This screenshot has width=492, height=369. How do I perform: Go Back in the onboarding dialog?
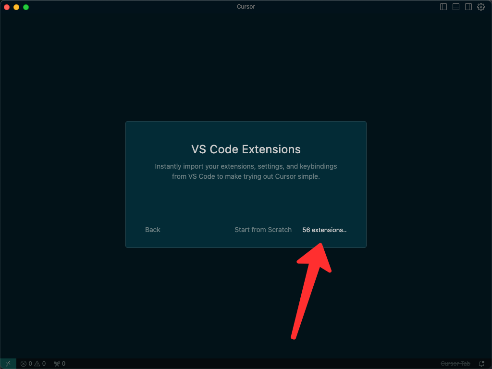(152, 230)
